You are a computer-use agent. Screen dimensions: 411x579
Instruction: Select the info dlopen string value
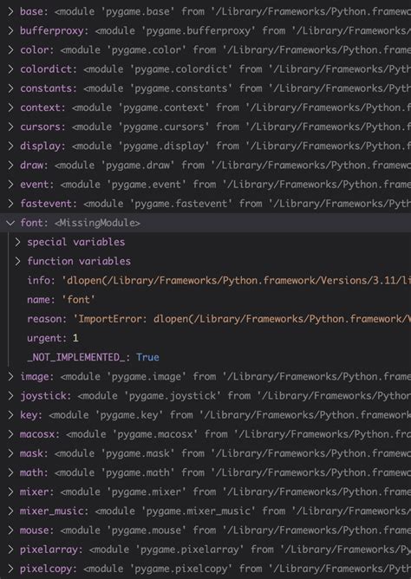tap(236, 280)
